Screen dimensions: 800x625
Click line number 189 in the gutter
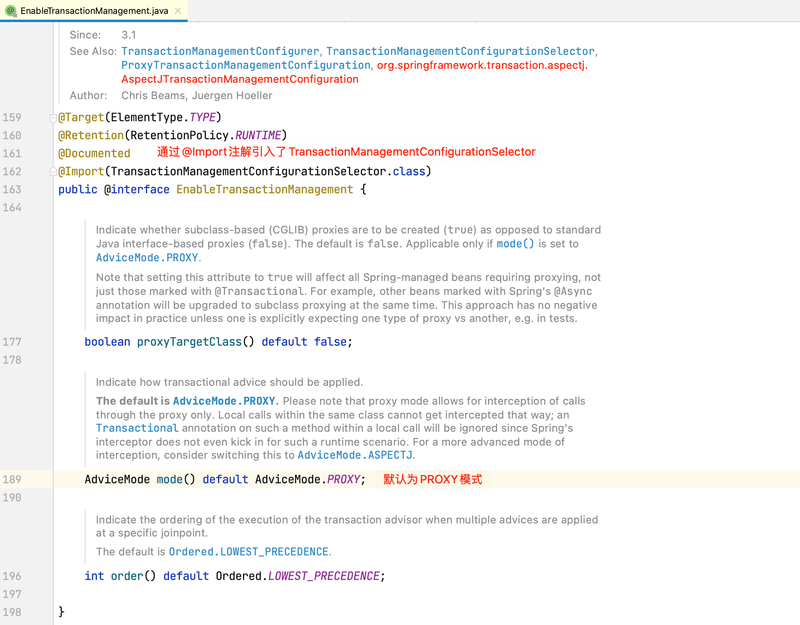(x=12, y=479)
